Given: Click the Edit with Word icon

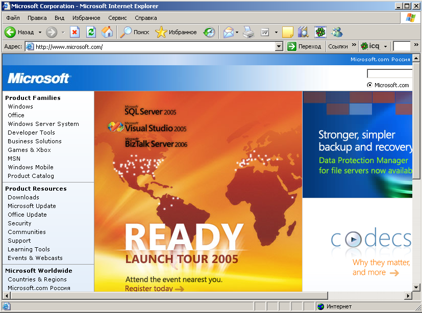Looking at the screenshot, I should click(x=265, y=33).
